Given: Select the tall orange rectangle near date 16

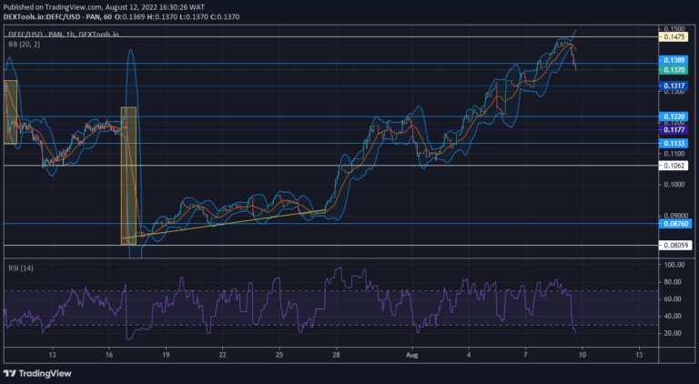Looking at the screenshot, I should (129, 176).
